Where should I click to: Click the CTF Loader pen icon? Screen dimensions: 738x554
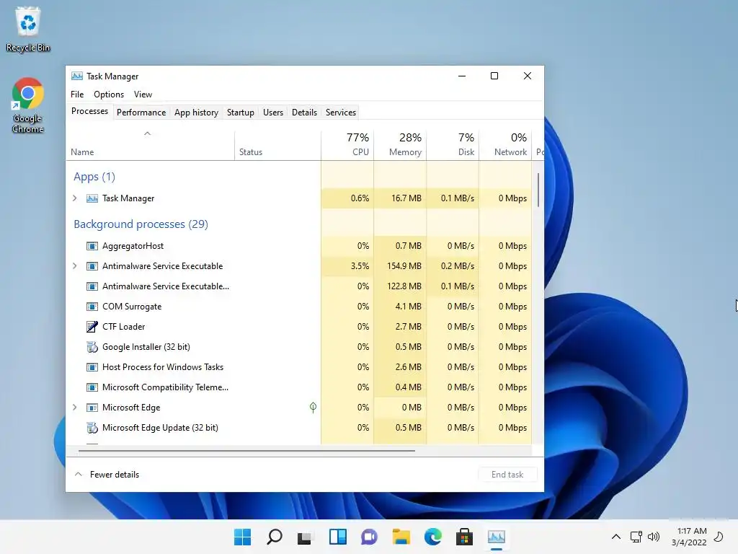(x=92, y=327)
